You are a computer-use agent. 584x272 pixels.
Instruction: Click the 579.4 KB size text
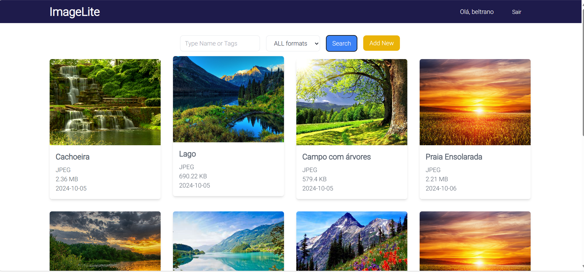pyautogui.click(x=315, y=179)
